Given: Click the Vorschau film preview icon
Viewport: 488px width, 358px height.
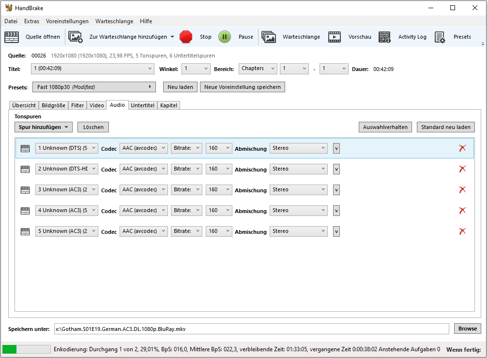Looking at the screenshot, I should (x=334, y=37).
